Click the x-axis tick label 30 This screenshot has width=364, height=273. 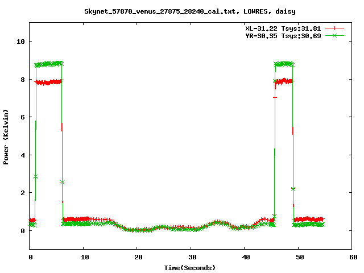192,257
